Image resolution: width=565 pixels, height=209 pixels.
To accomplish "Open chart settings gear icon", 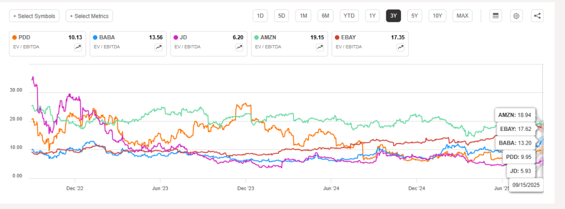I will pos(516,16).
